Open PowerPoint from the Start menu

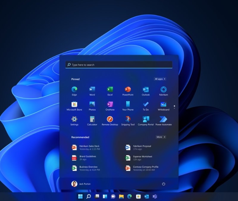click(x=128, y=89)
